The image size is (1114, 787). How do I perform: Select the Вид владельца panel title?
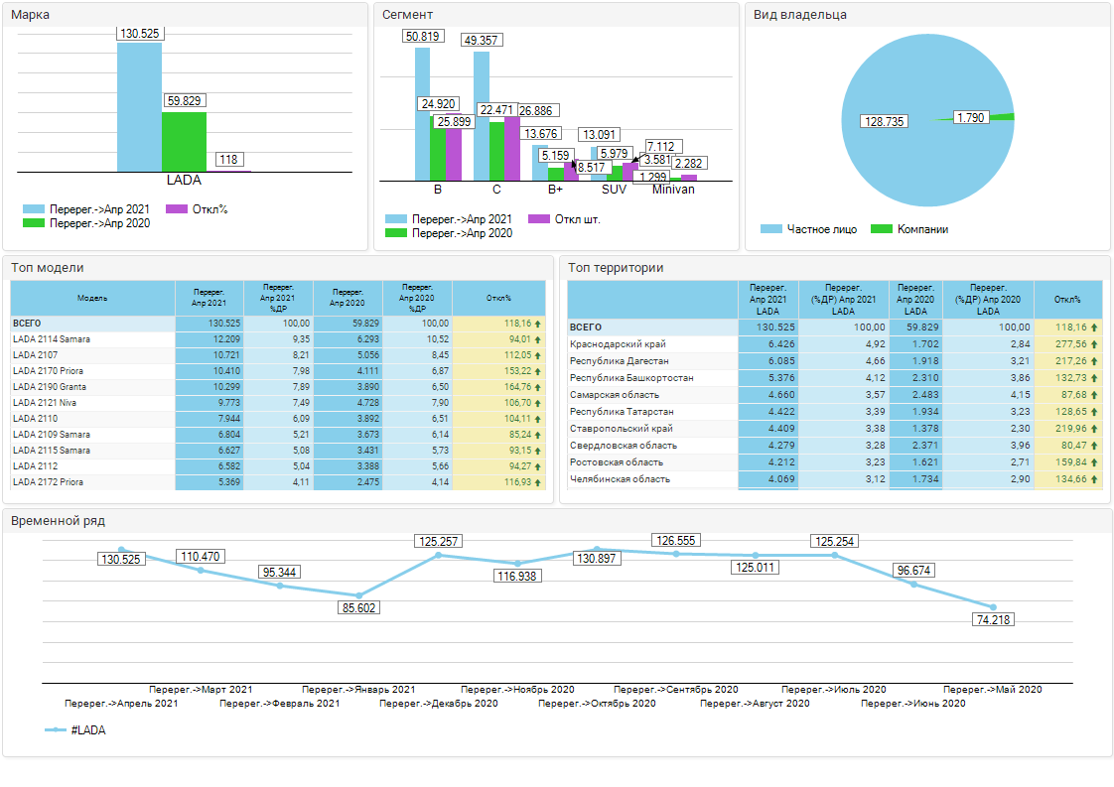[x=799, y=15]
